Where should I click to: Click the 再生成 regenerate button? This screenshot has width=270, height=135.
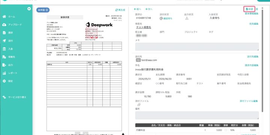pyautogui.click(x=120, y=10)
